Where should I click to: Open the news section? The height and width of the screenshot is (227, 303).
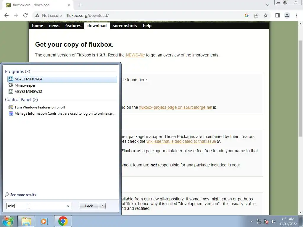coord(54,26)
